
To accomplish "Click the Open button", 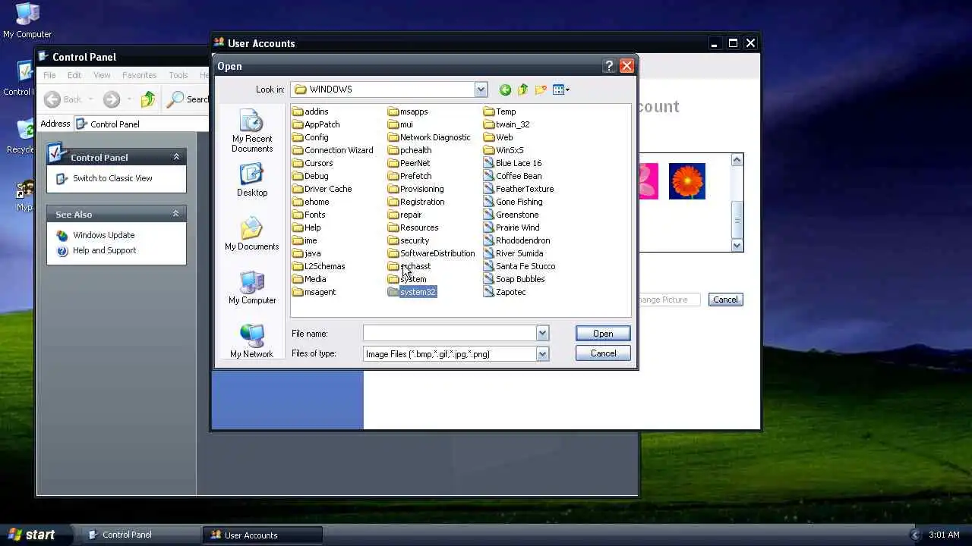I will pos(603,334).
